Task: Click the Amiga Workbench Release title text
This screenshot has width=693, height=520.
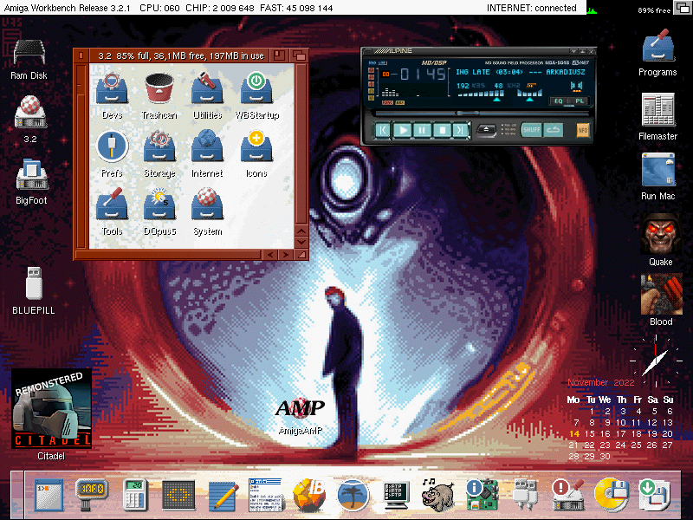Action: [68, 8]
